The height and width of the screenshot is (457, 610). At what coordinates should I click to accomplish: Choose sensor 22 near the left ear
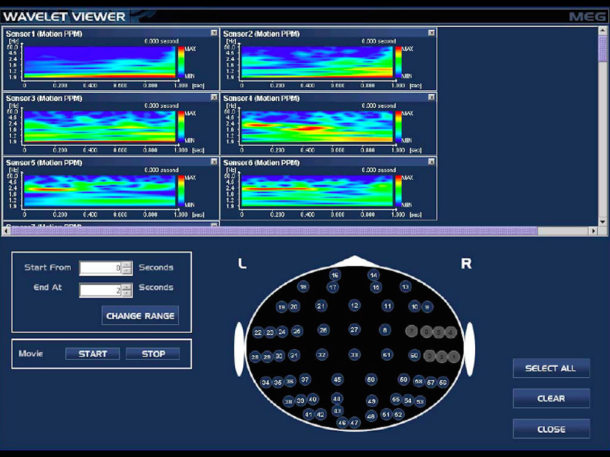pyautogui.click(x=258, y=333)
